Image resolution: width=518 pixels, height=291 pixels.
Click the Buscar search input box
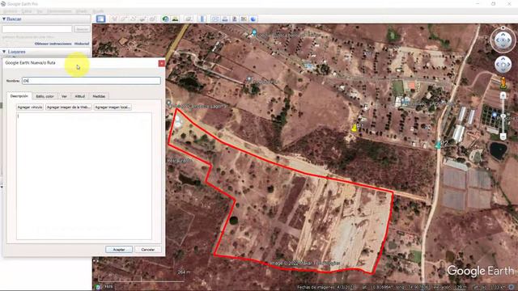pos(37,29)
